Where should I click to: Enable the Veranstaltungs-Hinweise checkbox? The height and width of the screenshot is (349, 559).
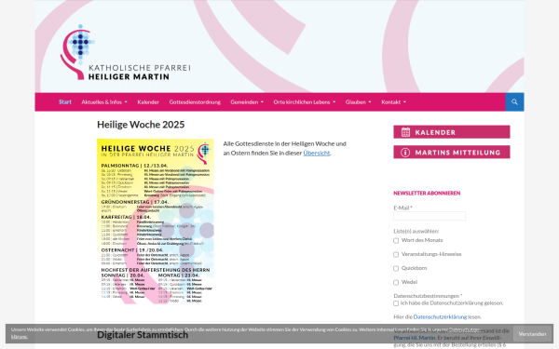point(396,255)
